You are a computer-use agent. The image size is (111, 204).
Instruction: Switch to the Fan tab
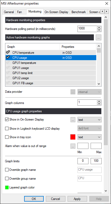coord(20,12)
